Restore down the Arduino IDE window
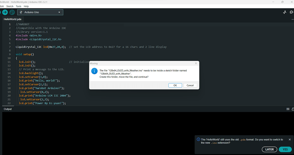 pos(282,2)
